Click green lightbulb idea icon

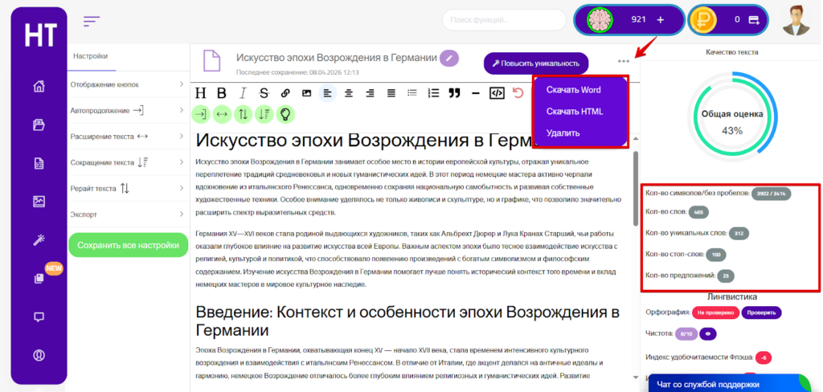pyautogui.click(x=285, y=114)
